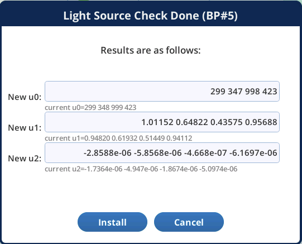This screenshot has height=244, width=302.
Task: Click the Light Source Check Done title bar
Action: pyautogui.click(x=151, y=14)
